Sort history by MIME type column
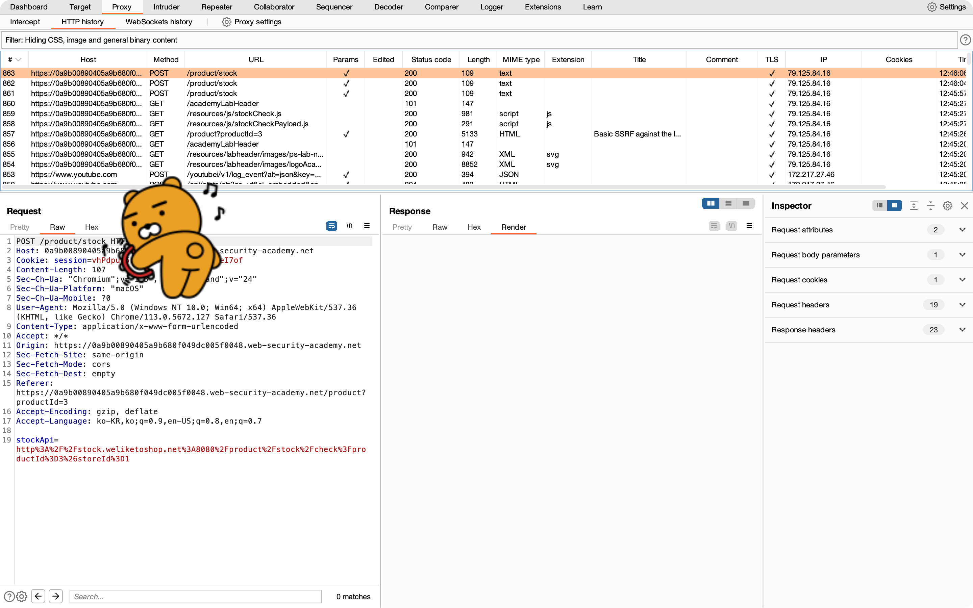The height and width of the screenshot is (608, 973). tap(521, 59)
